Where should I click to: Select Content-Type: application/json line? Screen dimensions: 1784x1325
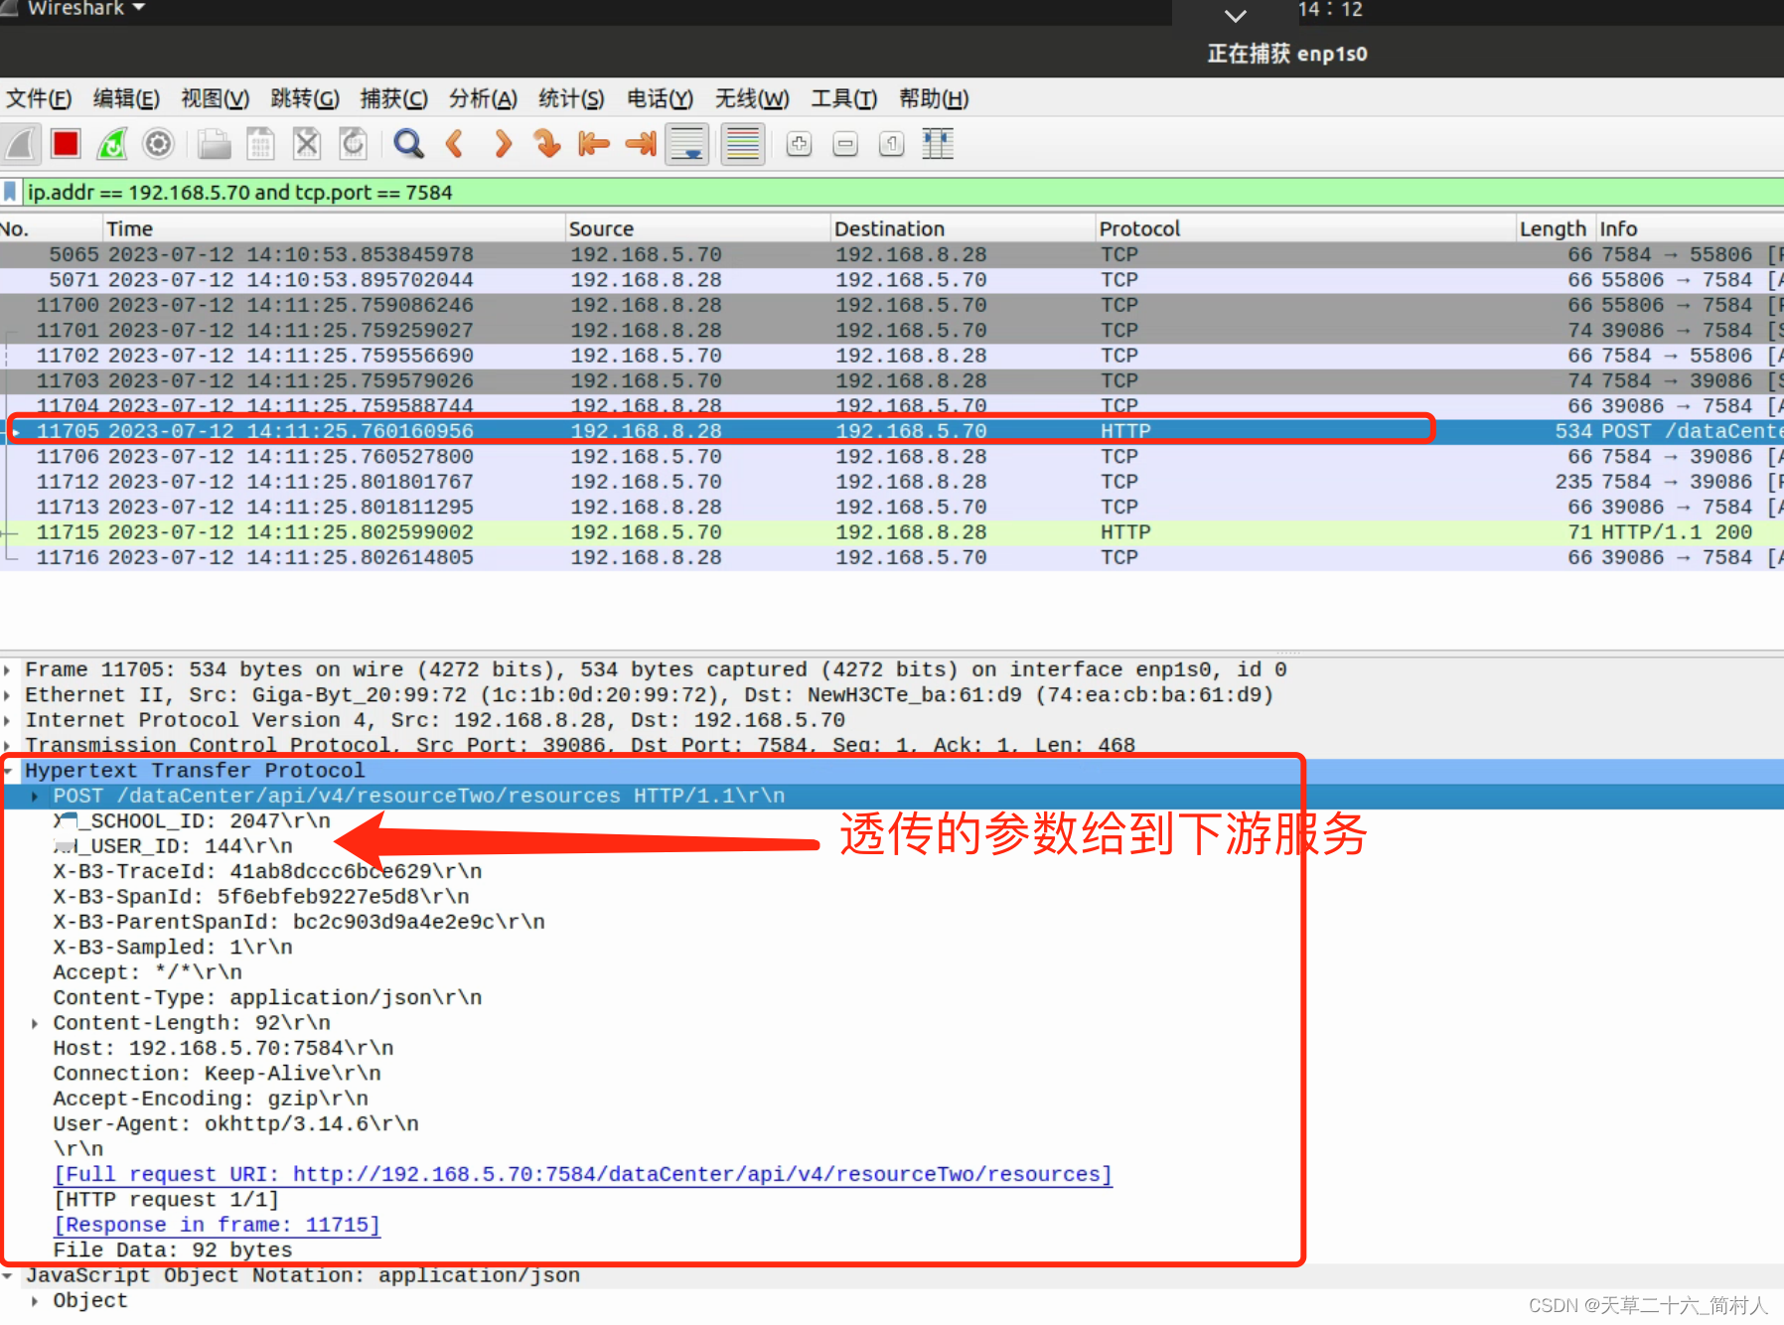(268, 998)
